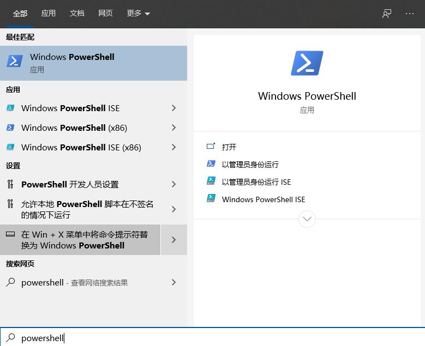Click the search box containing powershell

213,337
